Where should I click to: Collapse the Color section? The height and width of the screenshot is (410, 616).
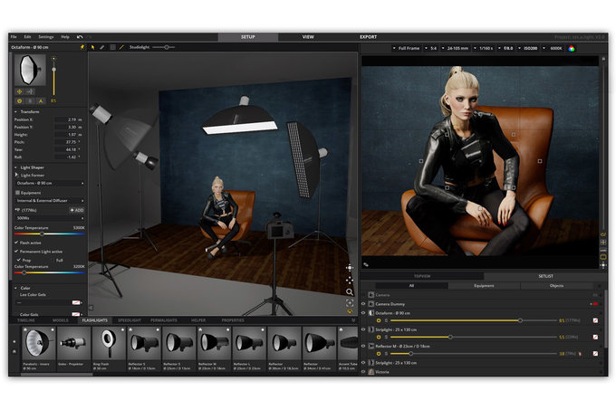click(15, 288)
